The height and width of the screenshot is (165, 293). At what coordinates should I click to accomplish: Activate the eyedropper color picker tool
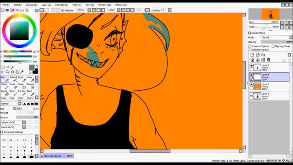point(22,72)
